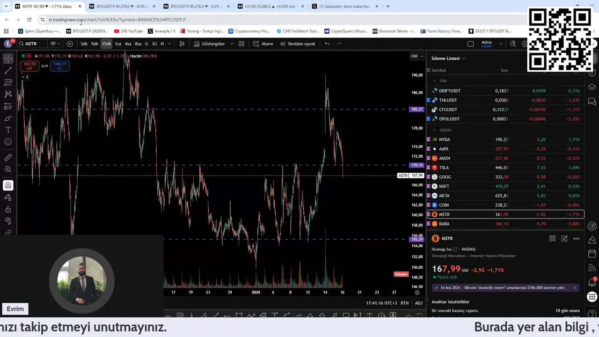Select the 4sa timeframe

[x=128, y=44]
